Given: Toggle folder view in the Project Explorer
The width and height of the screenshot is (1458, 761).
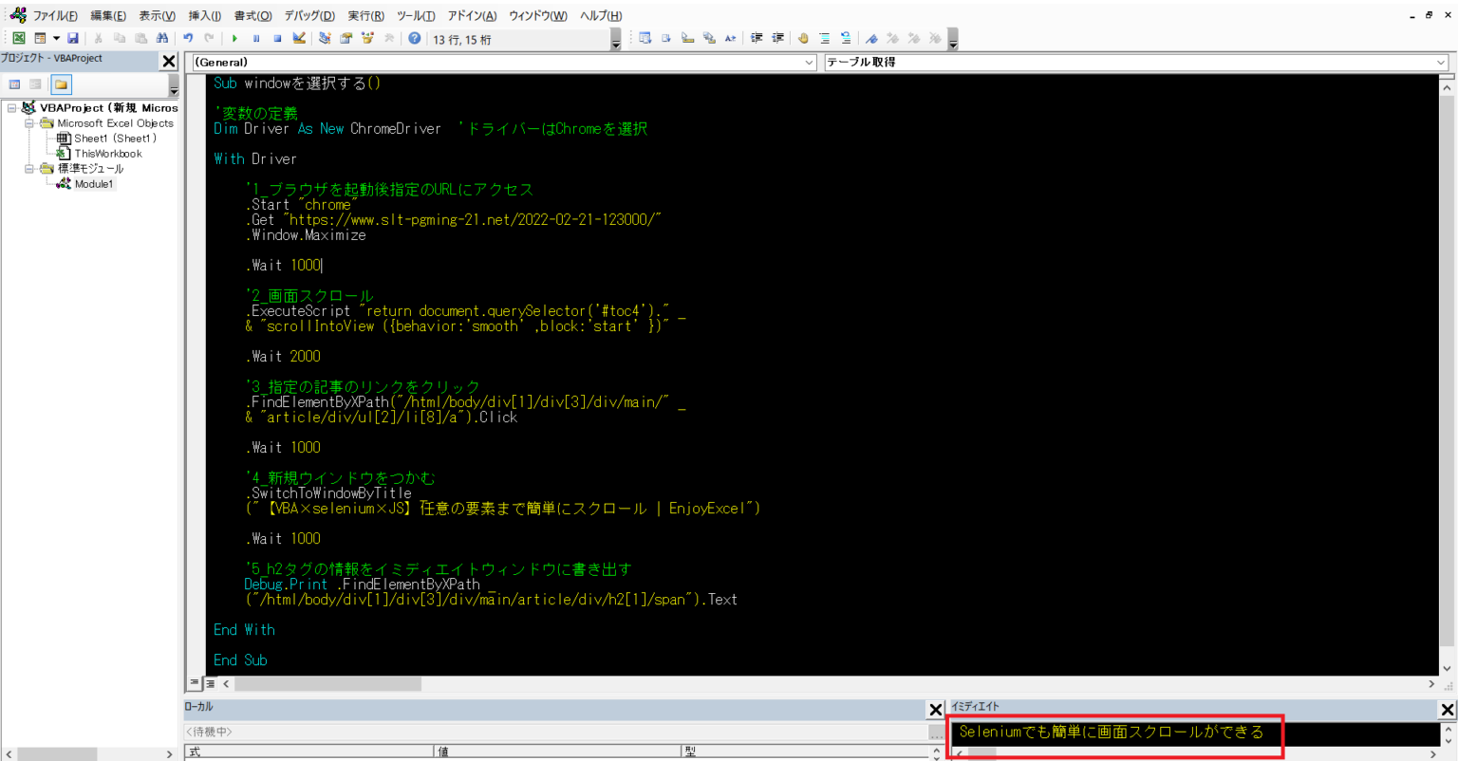Looking at the screenshot, I should (x=61, y=85).
